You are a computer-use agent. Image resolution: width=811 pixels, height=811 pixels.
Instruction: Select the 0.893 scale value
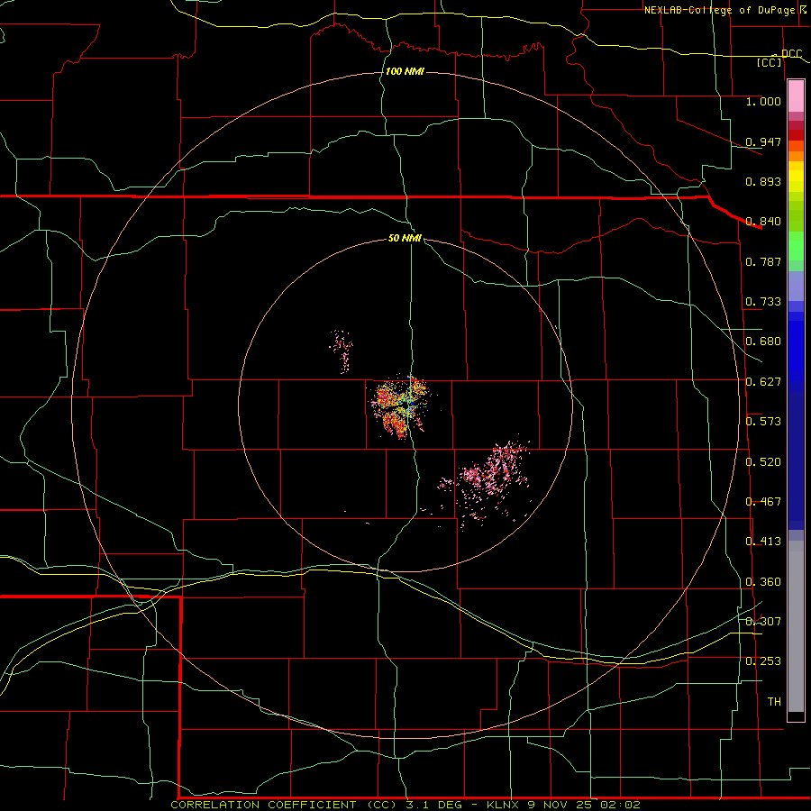pyautogui.click(x=763, y=181)
